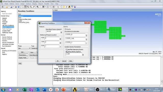163x92 pixels.
Task: Toggle the Gravity checkbox
Action: (x=65, y=29)
